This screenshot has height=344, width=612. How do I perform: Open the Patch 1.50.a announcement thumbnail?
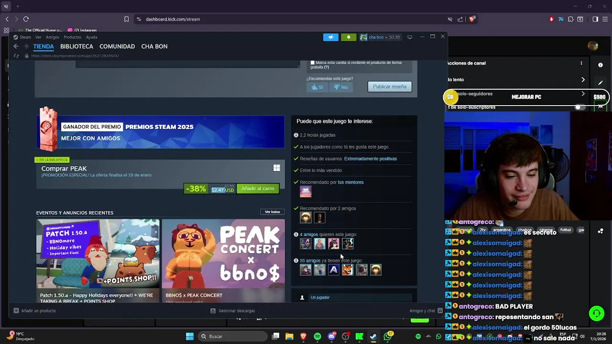tap(98, 254)
